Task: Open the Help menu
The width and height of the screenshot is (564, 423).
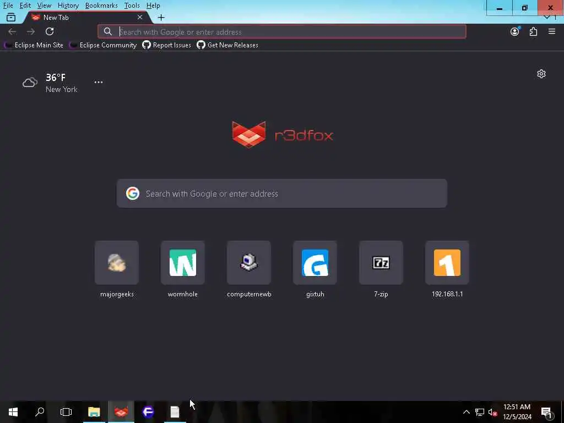Action: [153, 6]
